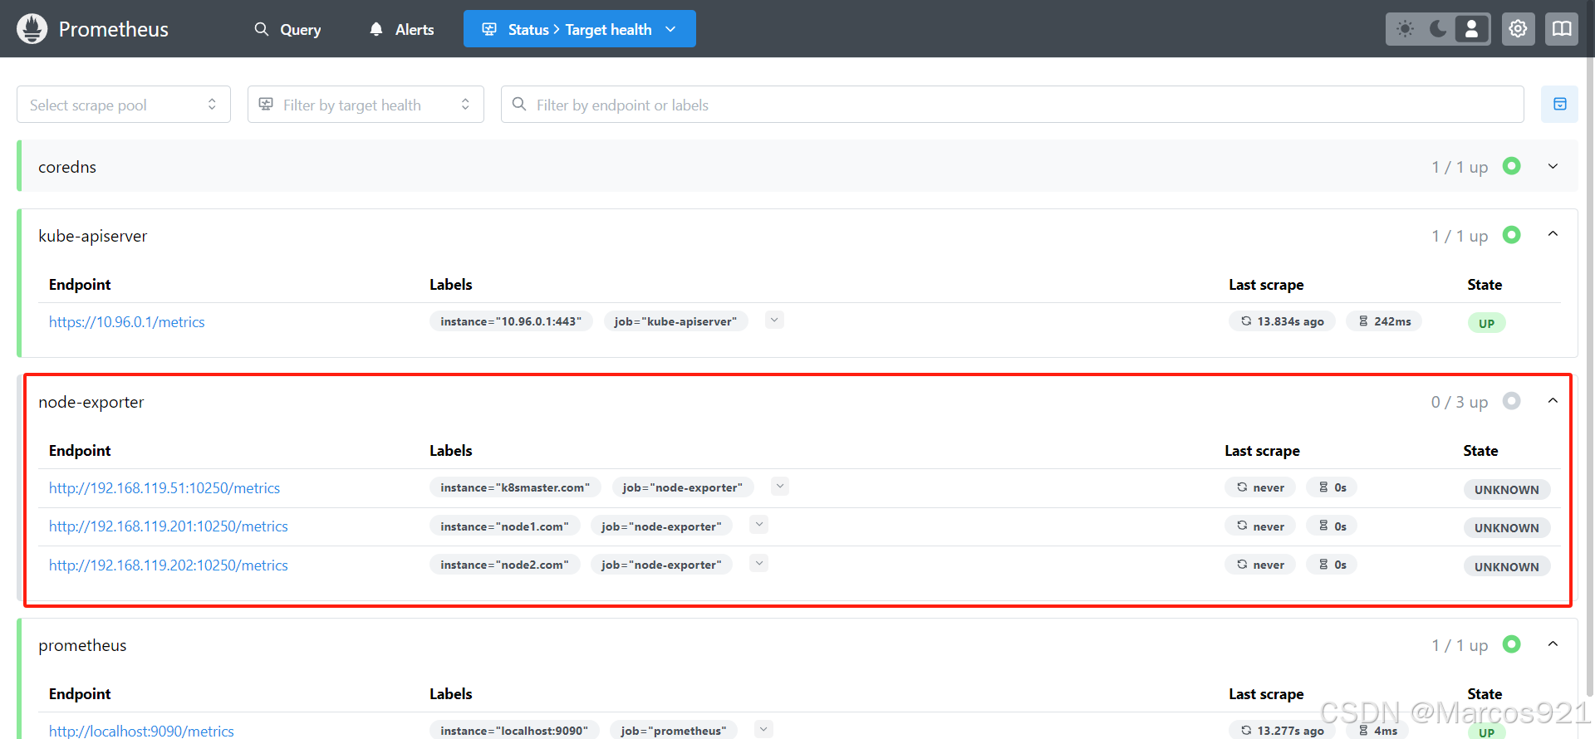This screenshot has width=1595, height=739.
Task: Open the Status > Target health menu
Action: [x=580, y=29]
